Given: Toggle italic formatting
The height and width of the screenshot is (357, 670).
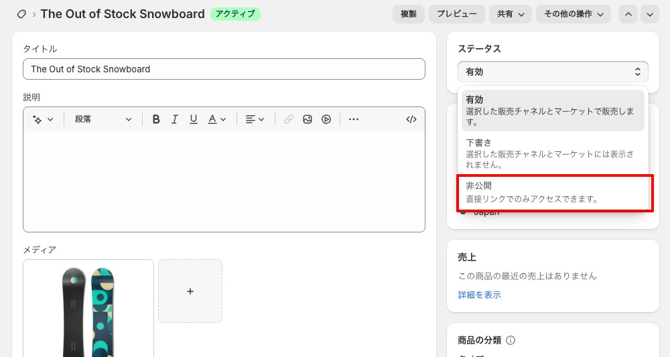Looking at the screenshot, I should pos(175,119).
